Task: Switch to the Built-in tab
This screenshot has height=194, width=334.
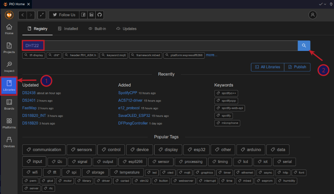Action: point(97,29)
